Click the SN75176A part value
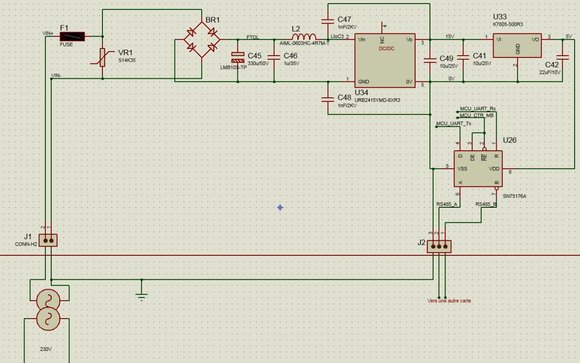 point(514,196)
